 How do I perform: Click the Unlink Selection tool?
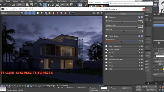pyautogui.click(x=9, y=5)
